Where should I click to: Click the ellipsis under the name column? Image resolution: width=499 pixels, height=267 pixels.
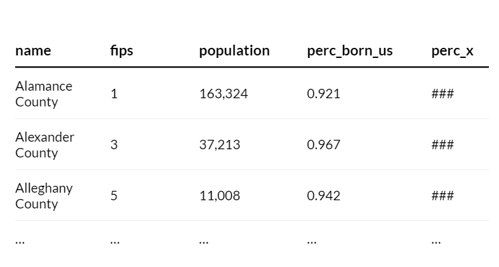(20, 241)
